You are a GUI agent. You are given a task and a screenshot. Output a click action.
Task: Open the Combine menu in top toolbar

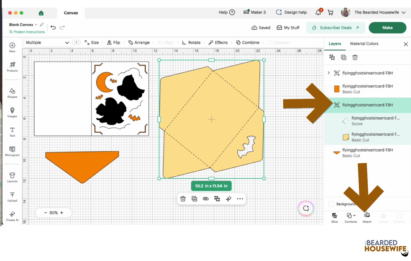(x=248, y=43)
